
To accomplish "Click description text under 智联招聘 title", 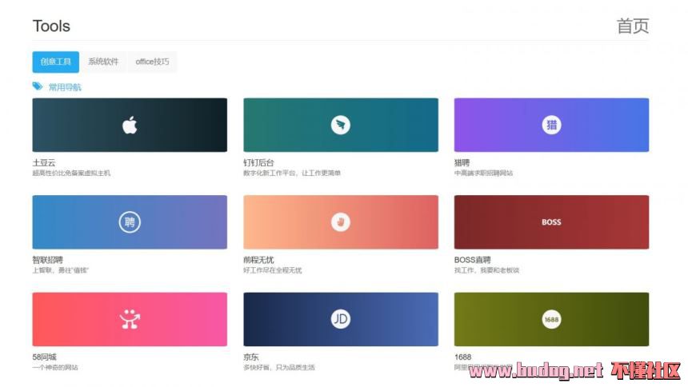I will (61, 270).
